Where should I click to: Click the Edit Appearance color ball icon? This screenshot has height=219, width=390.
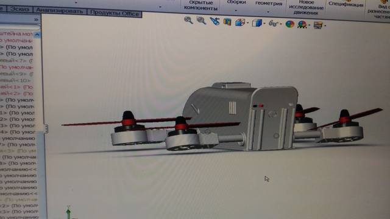[290, 24]
